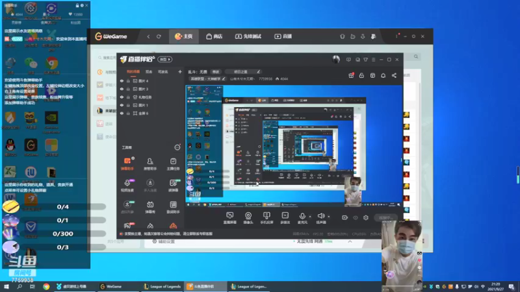Hide the 礼物任务 layer
Viewport: 520px width, 292px height.
click(x=122, y=97)
